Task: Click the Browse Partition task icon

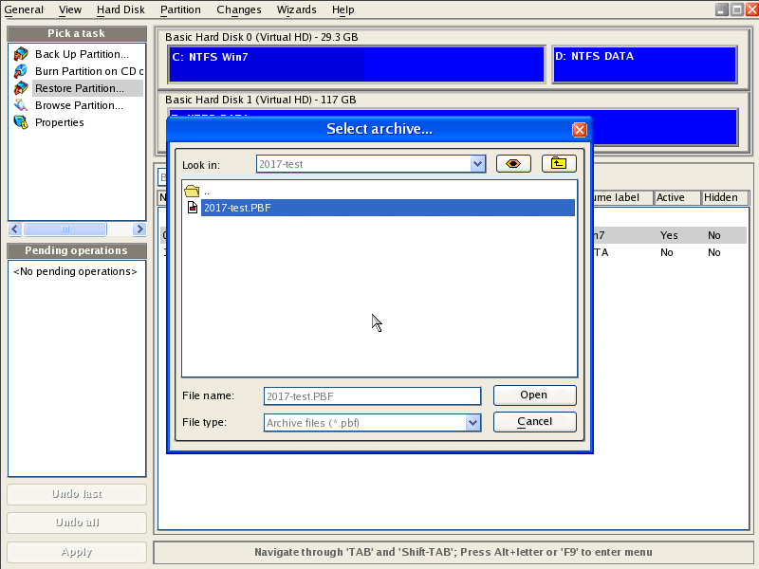Action: 21,105
